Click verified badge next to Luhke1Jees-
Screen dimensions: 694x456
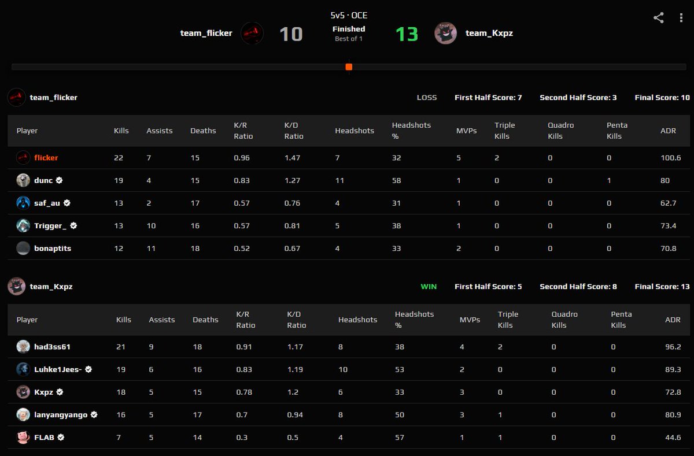click(88, 369)
